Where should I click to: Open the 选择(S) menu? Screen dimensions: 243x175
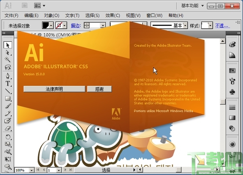coord(92,15)
